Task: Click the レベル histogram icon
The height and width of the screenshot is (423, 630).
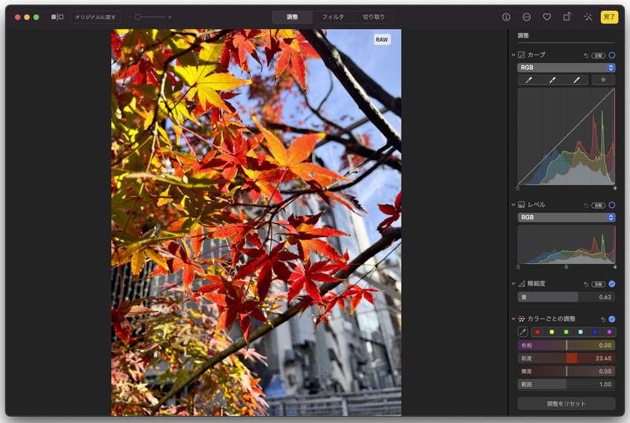Action: click(x=521, y=205)
